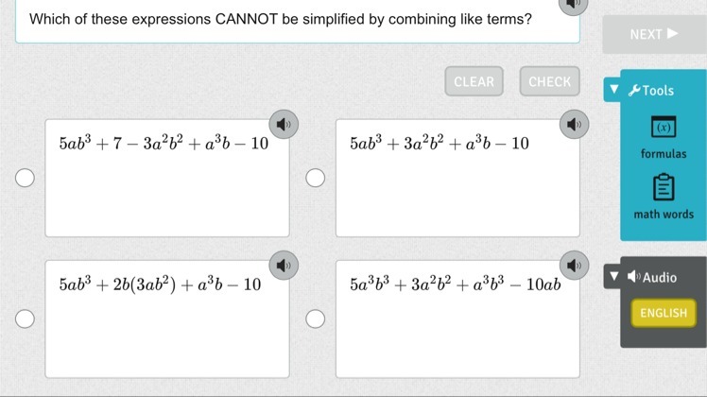This screenshot has height=397, width=707.
Task: Open the formulas tool
Action: pyautogui.click(x=664, y=136)
